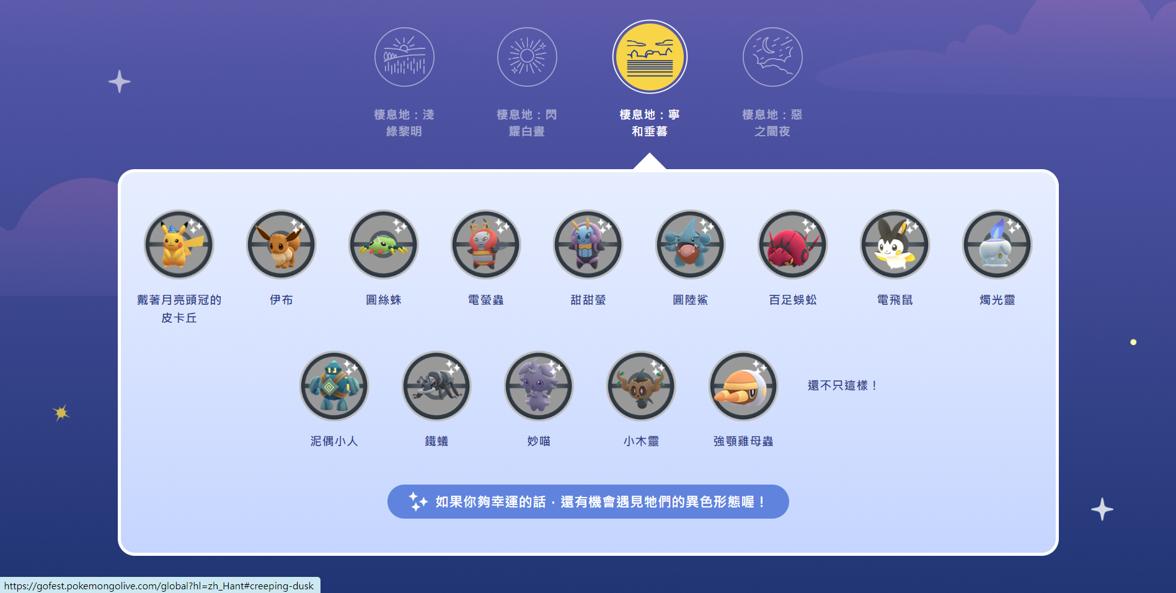Click the 鐵蟻 Durant icon
This screenshot has width=1176, height=593.
pyautogui.click(x=436, y=386)
